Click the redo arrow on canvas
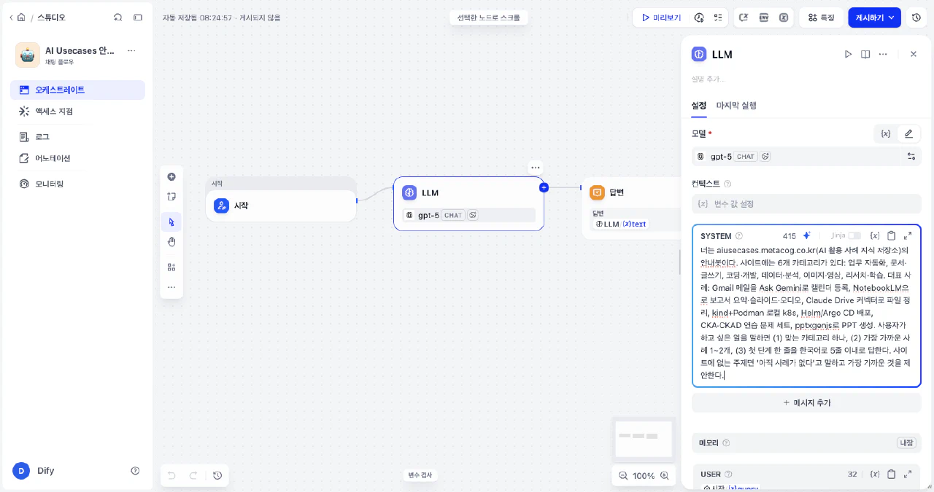Screen dimensions: 934x492 click(193, 475)
